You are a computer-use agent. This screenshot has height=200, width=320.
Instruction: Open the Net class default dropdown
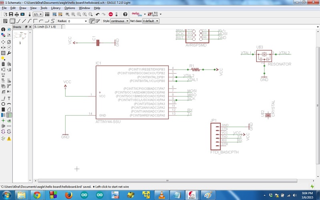(151, 21)
